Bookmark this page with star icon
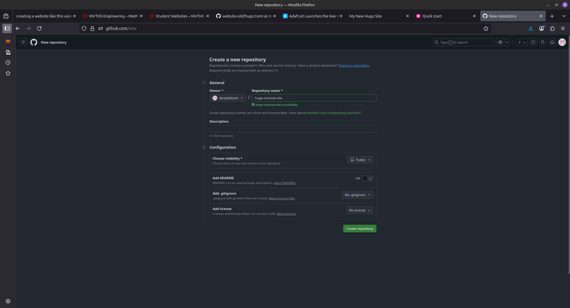The width and height of the screenshot is (570, 308). pyautogui.click(x=486, y=28)
